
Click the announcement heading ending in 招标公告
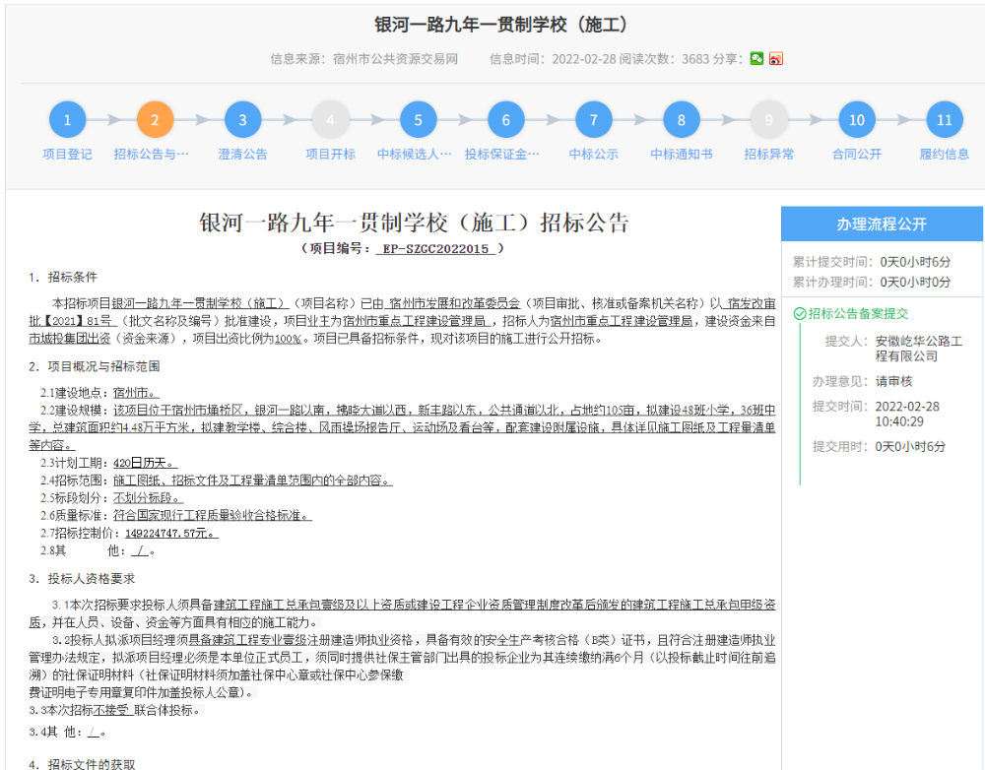[414, 223]
